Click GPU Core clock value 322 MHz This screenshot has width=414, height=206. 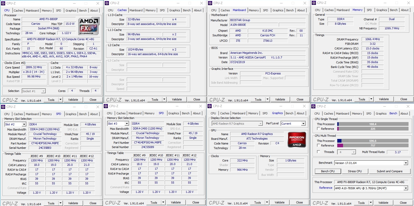click(x=242, y=160)
